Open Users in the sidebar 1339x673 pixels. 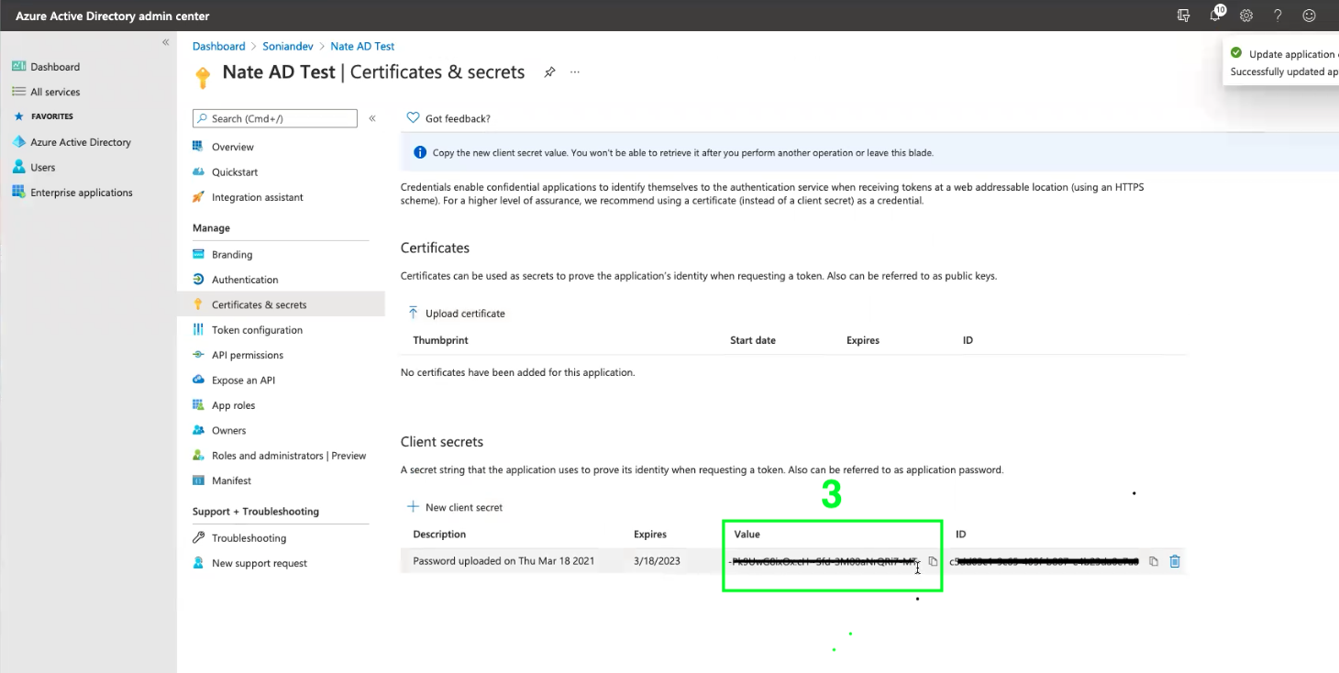pyautogui.click(x=42, y=168)
